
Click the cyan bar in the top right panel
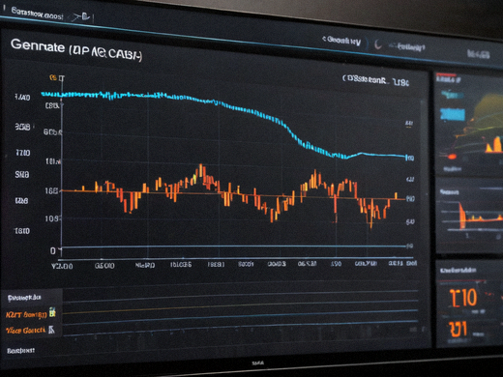pyautogui.click(x=453, y=115)
